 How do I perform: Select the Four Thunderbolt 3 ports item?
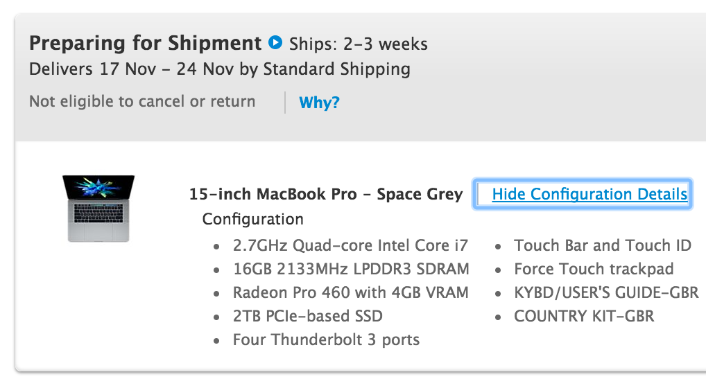[x=327, y=340]
